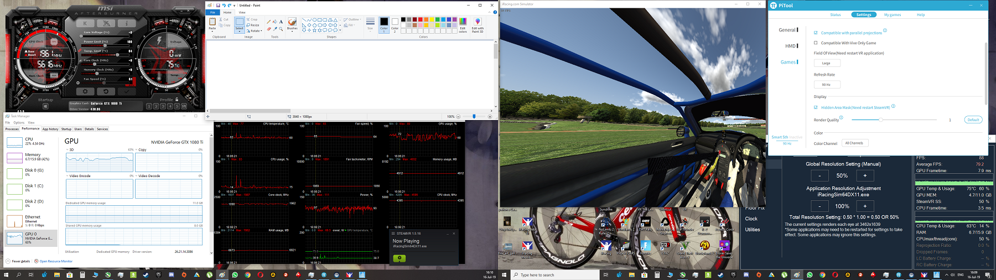
Task: Toggle the Hidden Area Mask checkbox
Action: pos(816,107)
